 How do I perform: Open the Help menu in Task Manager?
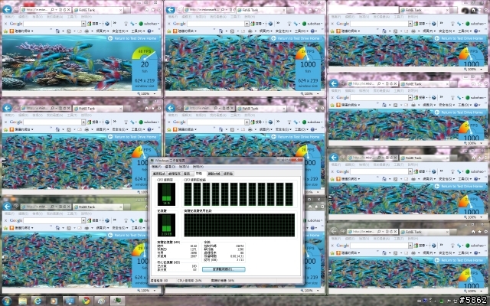point(198,167)
